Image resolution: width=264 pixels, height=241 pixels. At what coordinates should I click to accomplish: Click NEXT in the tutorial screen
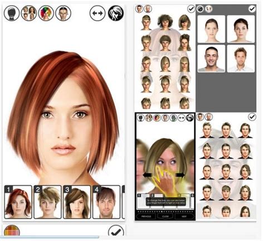(184, 216)
